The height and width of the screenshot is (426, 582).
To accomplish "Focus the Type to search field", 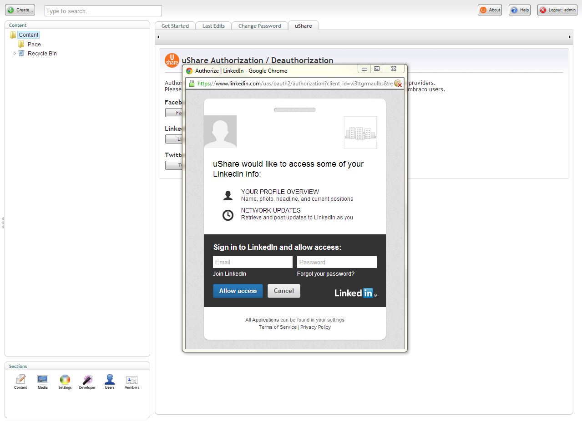I will coord(103,11).
